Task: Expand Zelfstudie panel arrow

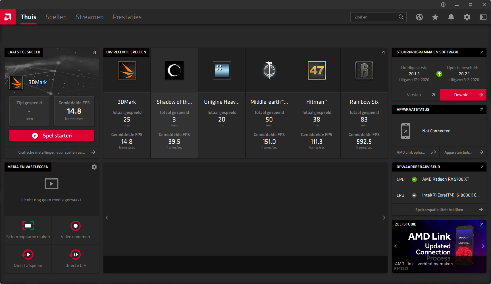Action: coord(482,224)
